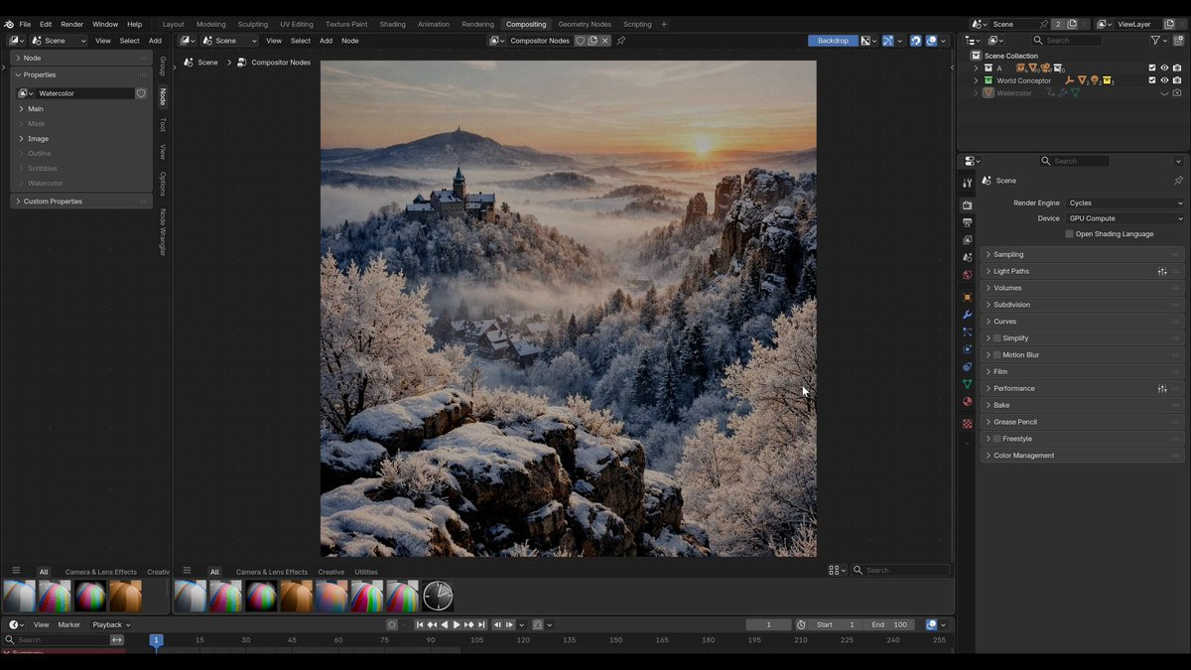The image size is (1191, 670).
Task: Open the Outliner filter dropdown
Action: (1158, 41)
